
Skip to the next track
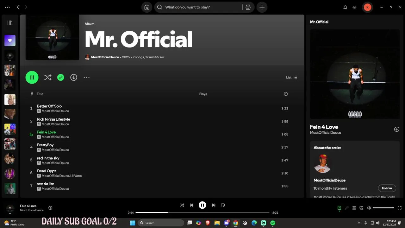[214, 205]
